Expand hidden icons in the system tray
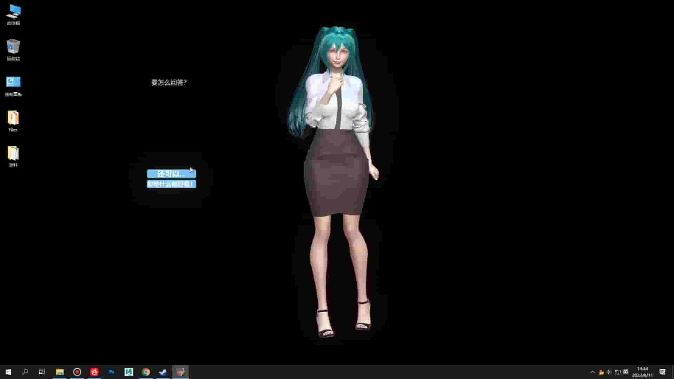This screenshot has height=379, width=674. coord(592,372)
